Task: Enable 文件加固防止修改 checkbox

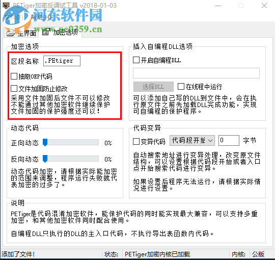Action: pyautogui.click(x=39, y=89)
